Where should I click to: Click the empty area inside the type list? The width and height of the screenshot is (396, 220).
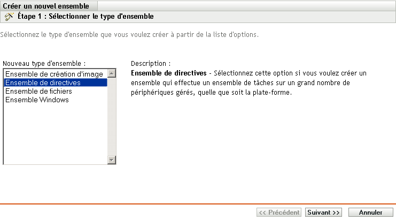[53, 134]
